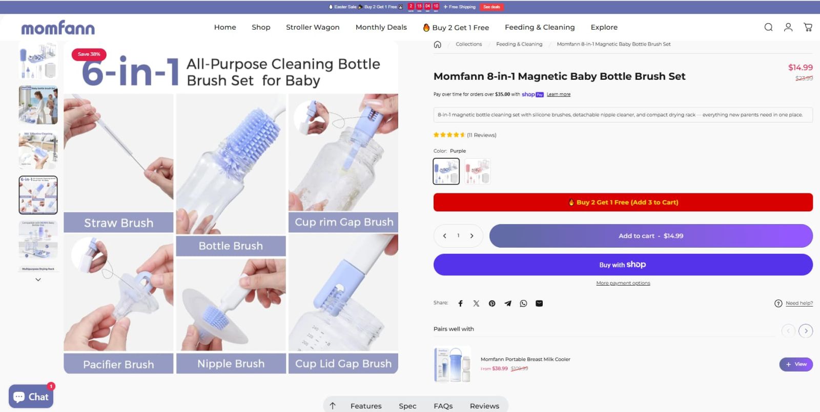Show the next item in Pairs well with
820x412 pixels.
[x=806, y=331]
